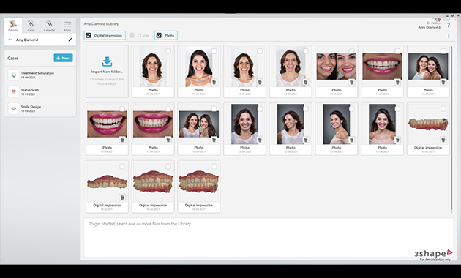
Task: Tick checkbox on short-haired woman looking sideways photo
Action: [x=306, y=109]
